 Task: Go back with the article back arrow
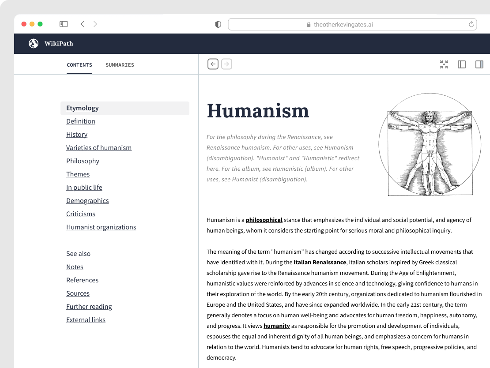[x=213, y=64]
